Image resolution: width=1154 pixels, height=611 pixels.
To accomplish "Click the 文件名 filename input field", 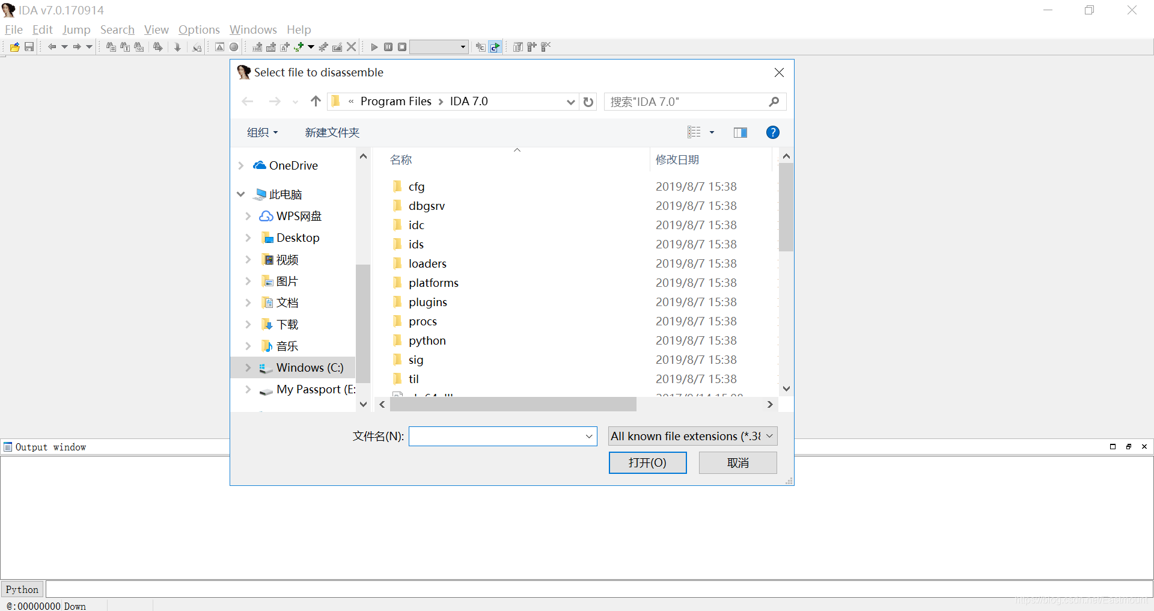I will click(502, 436).
